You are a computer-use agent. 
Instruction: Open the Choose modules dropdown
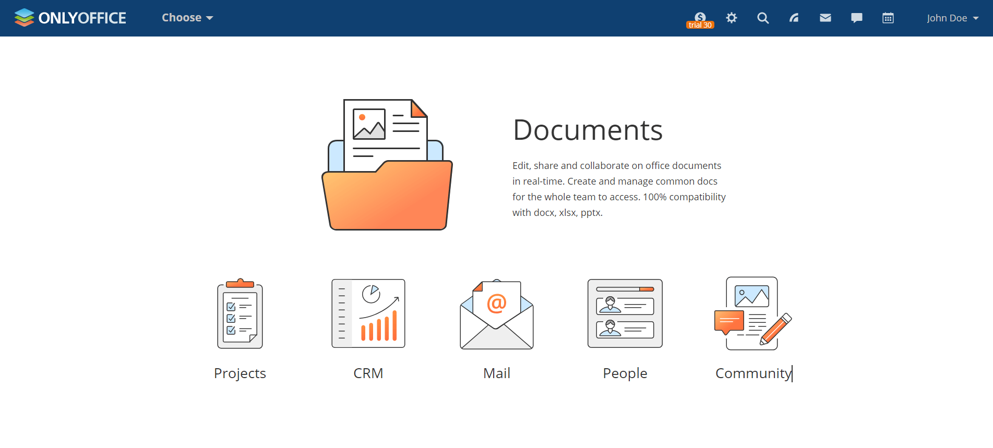[187, 18]
